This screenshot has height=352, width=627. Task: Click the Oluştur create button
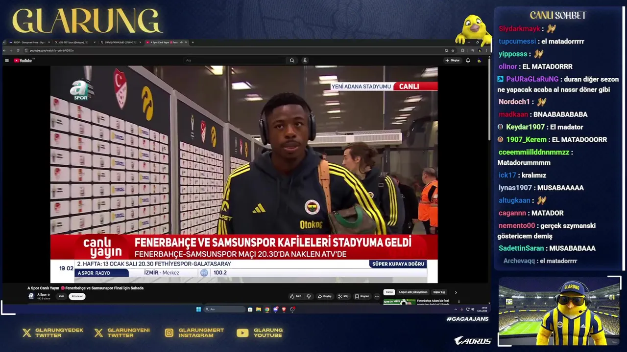pyautogui.click(x=453, y=61)
